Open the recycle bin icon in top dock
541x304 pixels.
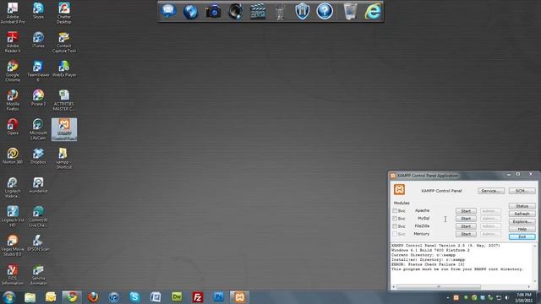point(350,11)
